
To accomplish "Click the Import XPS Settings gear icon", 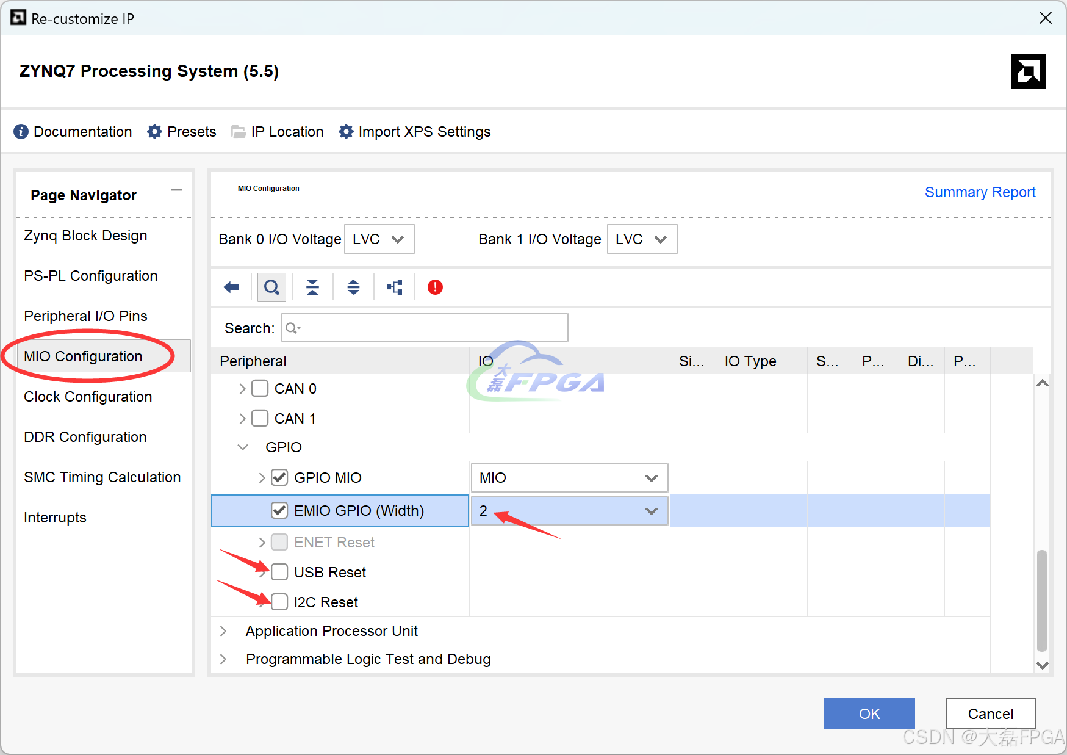I will tap(346, 132).
